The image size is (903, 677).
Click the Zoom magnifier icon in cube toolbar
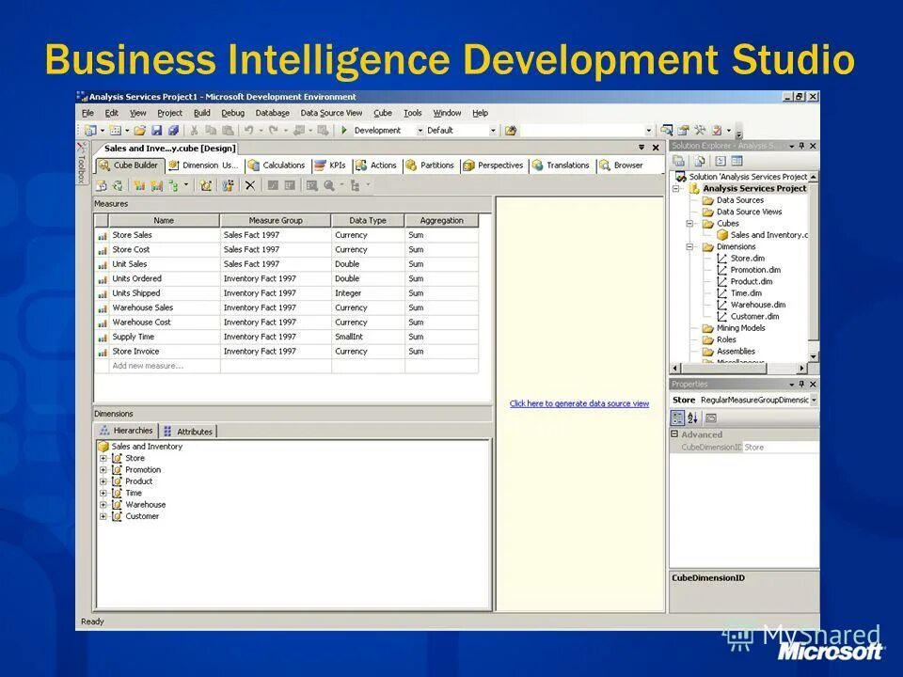(x=329, y=185)
